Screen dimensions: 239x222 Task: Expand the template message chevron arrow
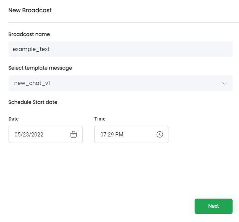(x=224, y=83)
